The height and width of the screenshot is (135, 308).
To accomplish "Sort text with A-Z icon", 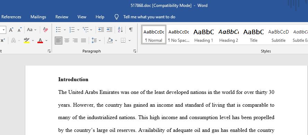I will click(x=120, y=30).
